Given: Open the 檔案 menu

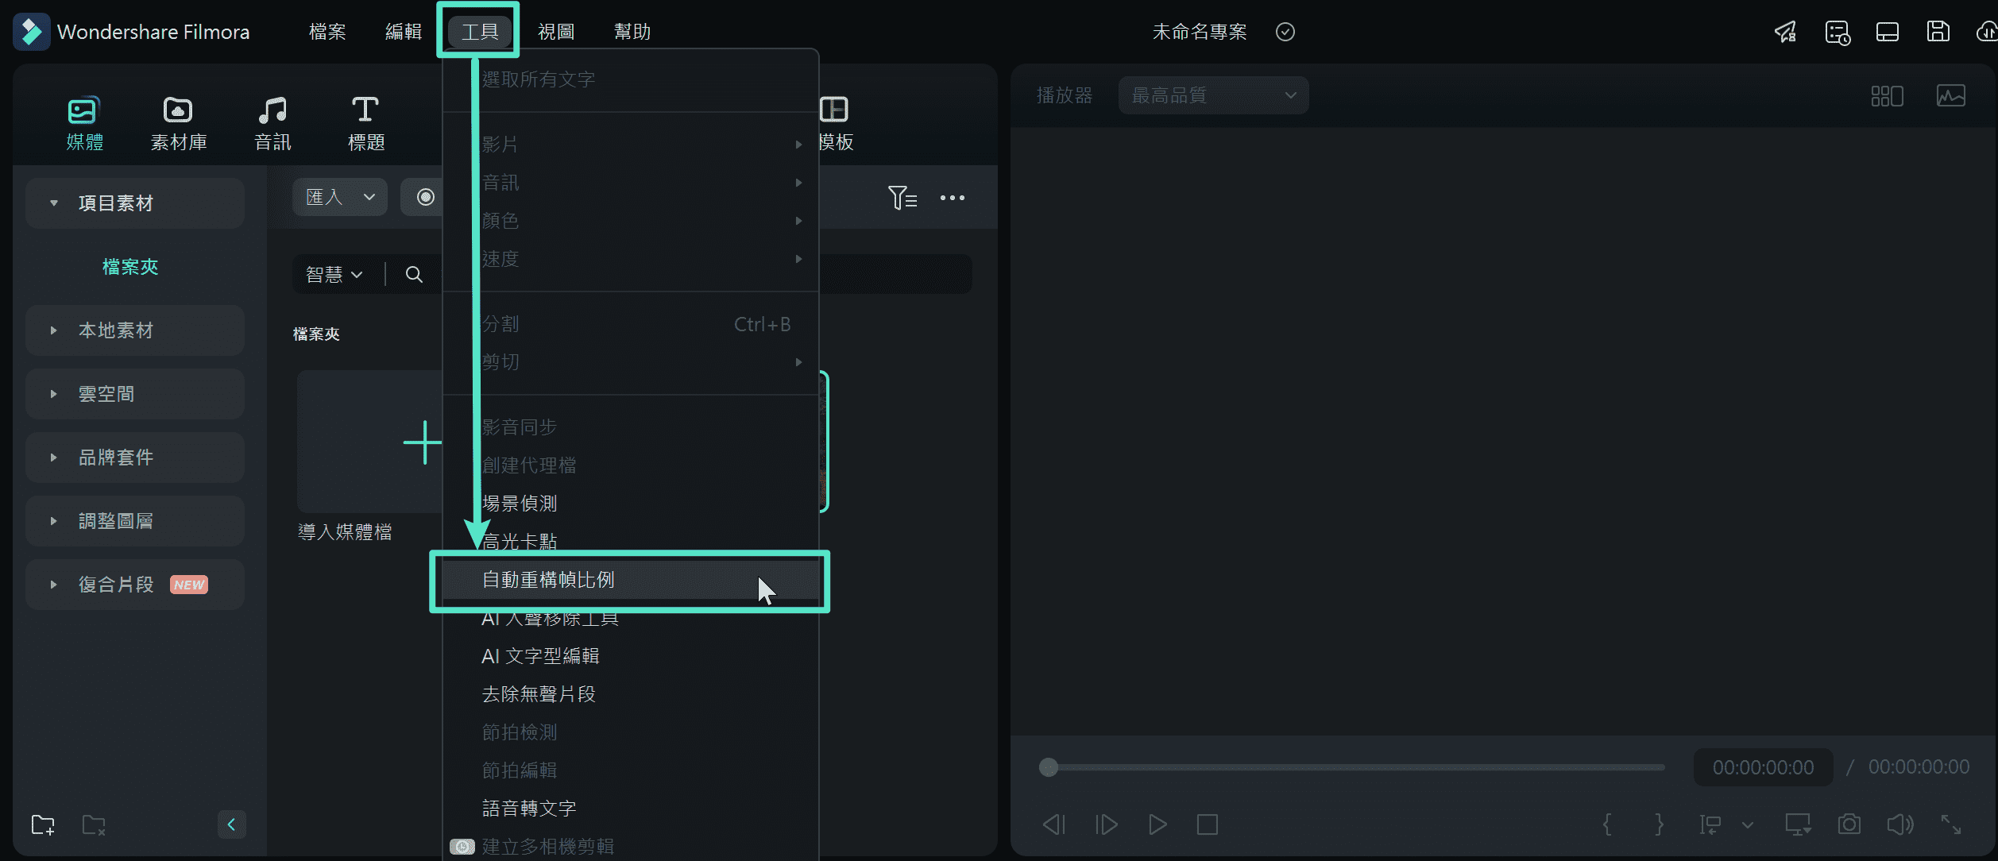Looking at the screenshot, I should (327, 32).
